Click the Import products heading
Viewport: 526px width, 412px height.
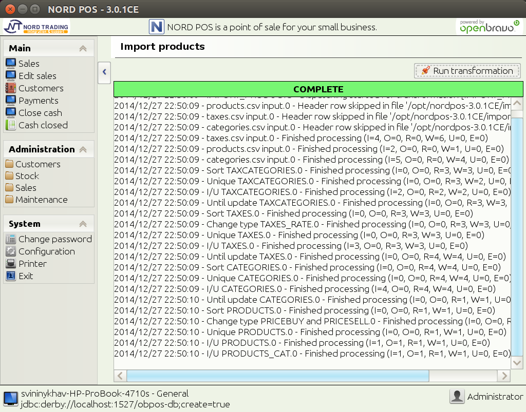162,47
